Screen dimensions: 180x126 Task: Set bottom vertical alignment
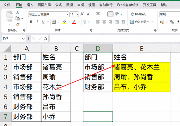click(110, 14)
